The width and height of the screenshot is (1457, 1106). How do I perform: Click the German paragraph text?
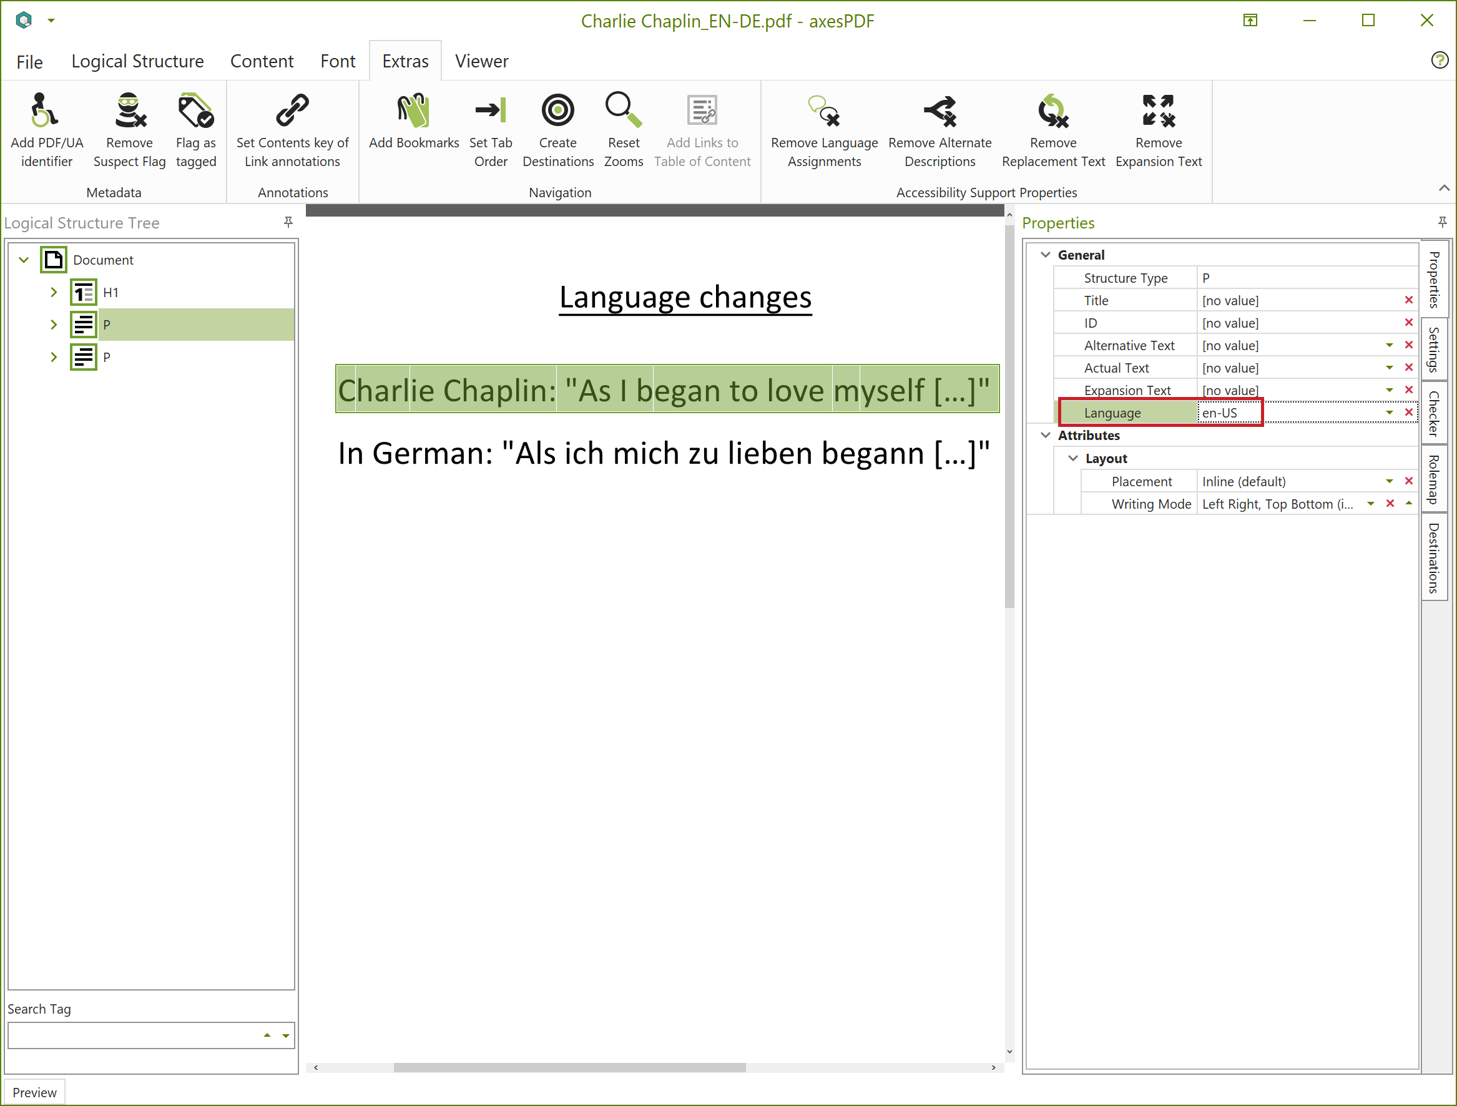pos(664,453)
